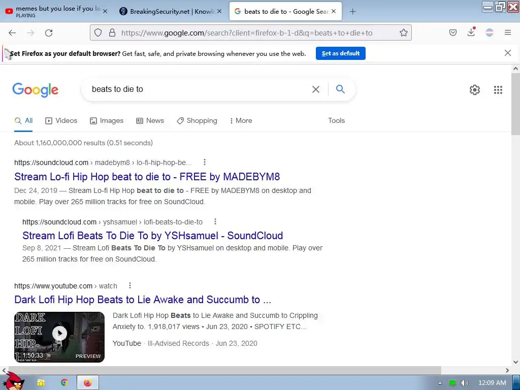Launch Chrome from the taskbar
This screenshot has width=520, height=390.
point(64,383)
